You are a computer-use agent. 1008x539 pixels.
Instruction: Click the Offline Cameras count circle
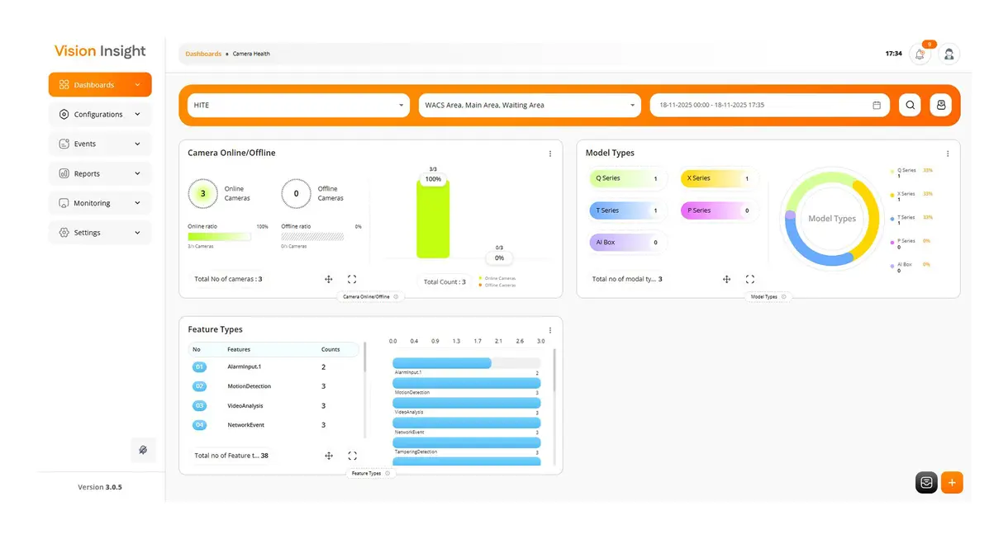tap(297, 193)
